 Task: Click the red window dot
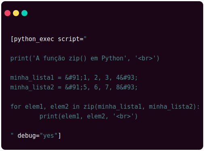tap(7, 13)
